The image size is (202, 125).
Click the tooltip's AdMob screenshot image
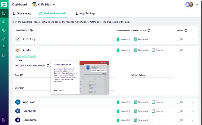94,77
